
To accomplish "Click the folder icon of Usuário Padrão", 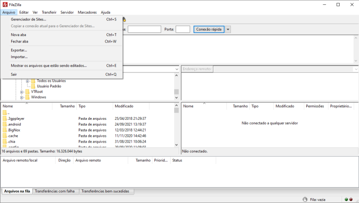I will click(x=33, y=86).
